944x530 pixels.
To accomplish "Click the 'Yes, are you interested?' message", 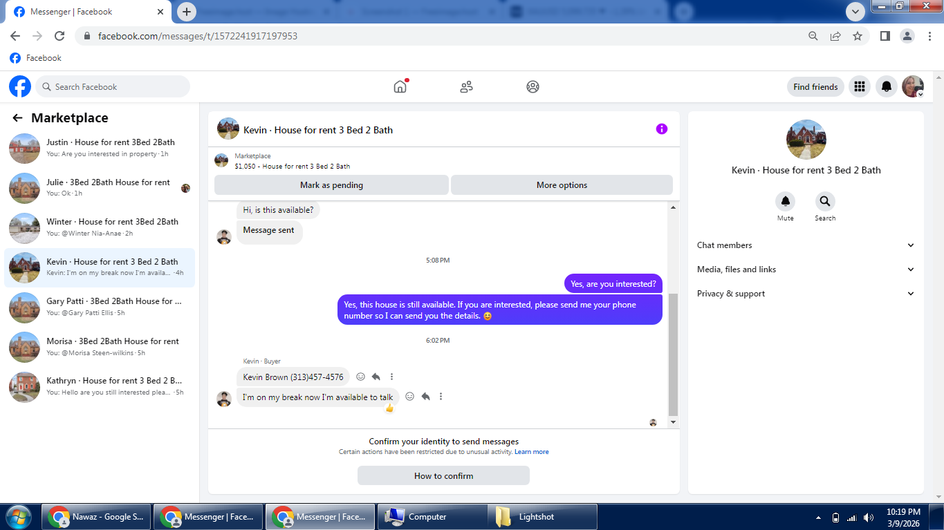I will (x=613, y=284).
